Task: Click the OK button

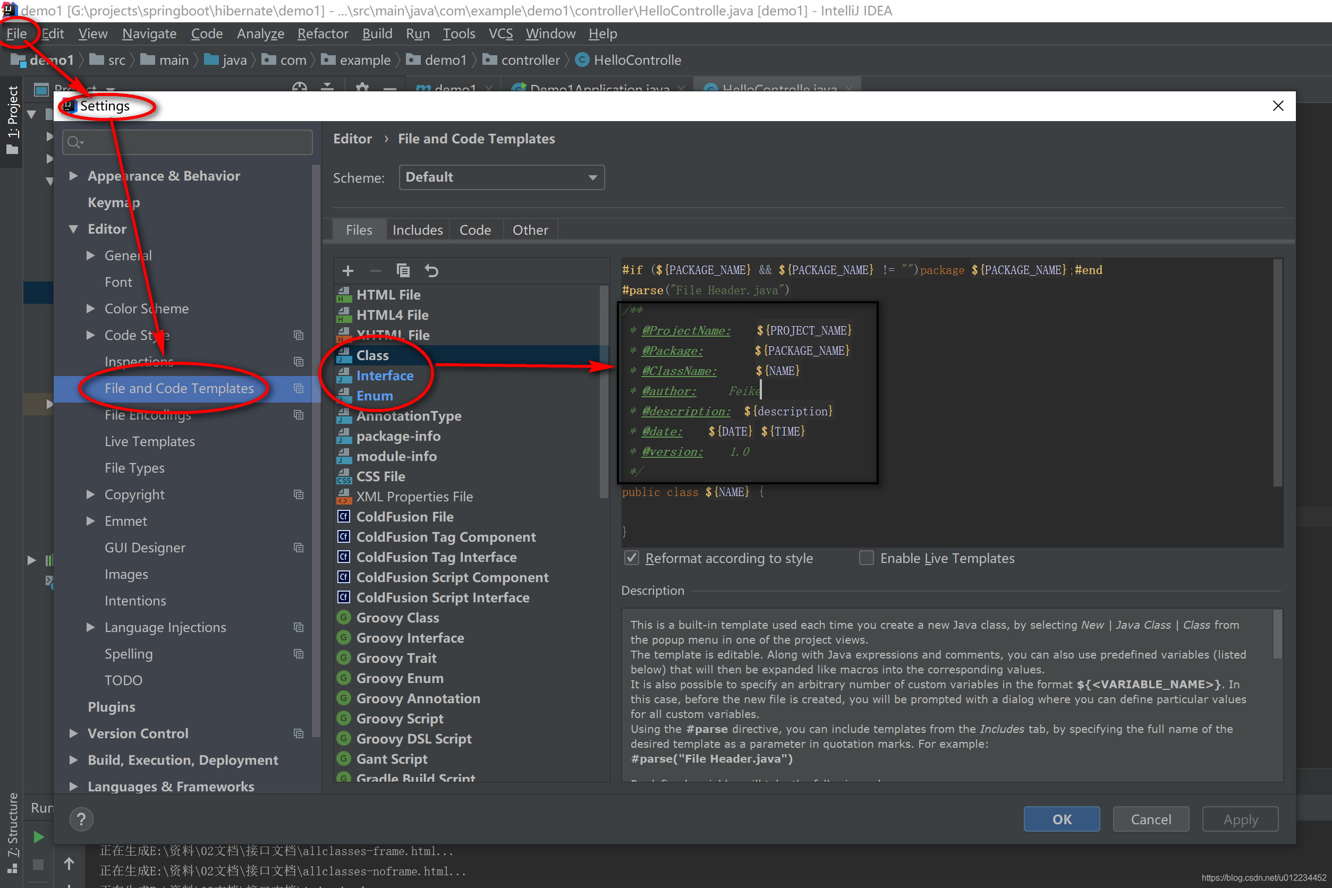Action: [1062, 819]
